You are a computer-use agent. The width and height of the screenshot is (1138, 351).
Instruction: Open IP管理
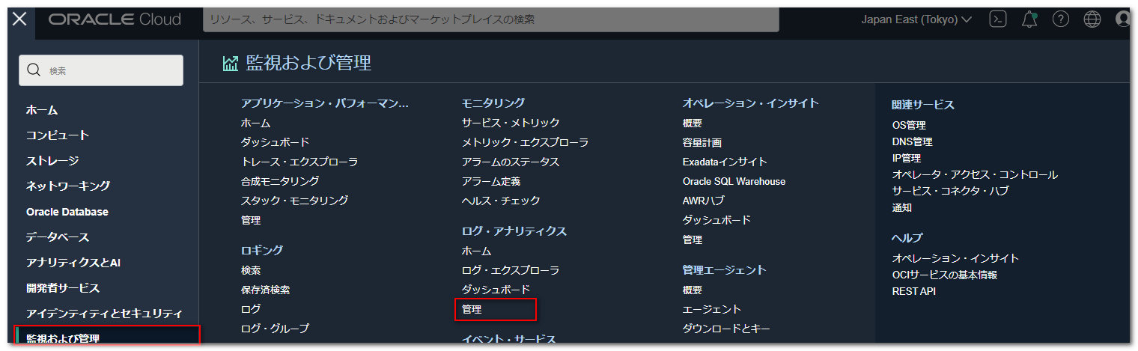(x=907, y=158)
